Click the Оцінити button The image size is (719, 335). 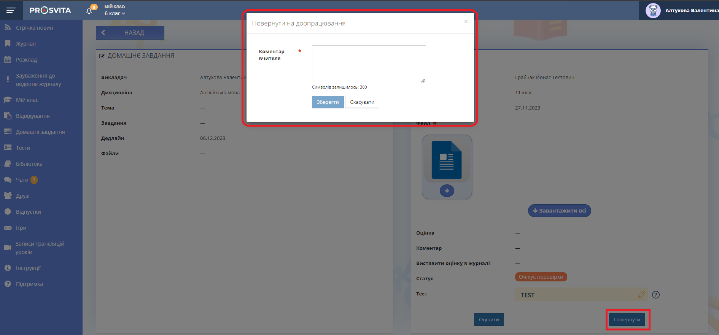point(488,319)
